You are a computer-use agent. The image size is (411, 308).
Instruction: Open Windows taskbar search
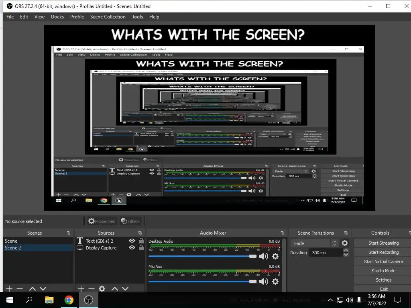pyautogui.click(x=29, y=300)
